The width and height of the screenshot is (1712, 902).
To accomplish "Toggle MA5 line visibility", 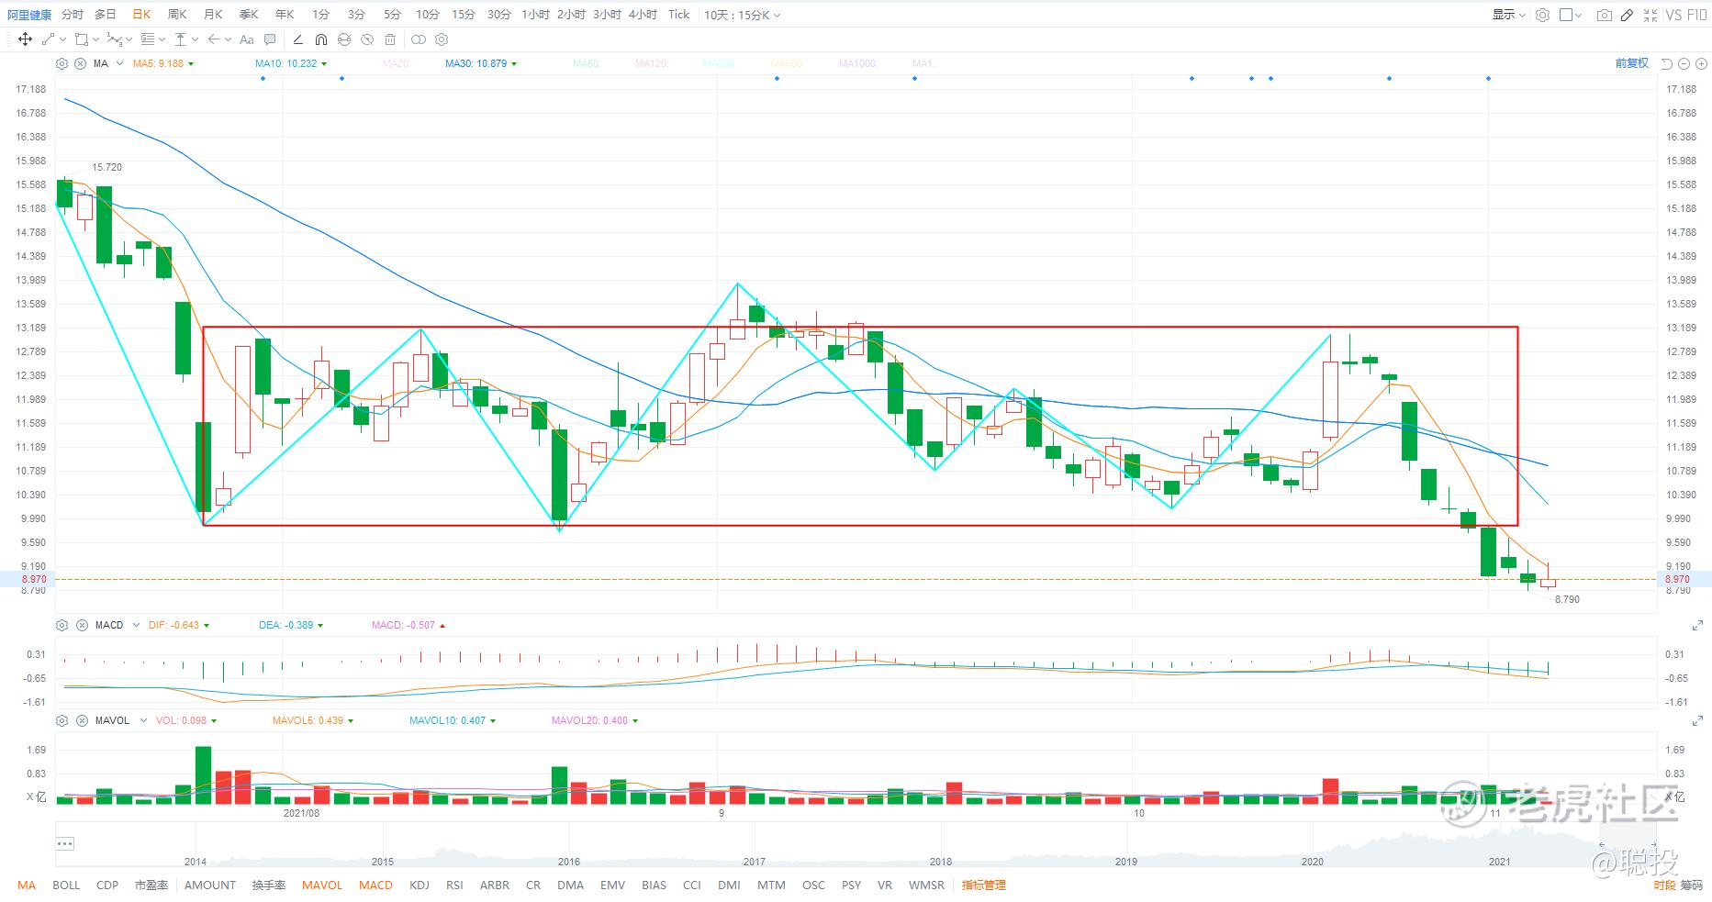I will coord(162,63).
